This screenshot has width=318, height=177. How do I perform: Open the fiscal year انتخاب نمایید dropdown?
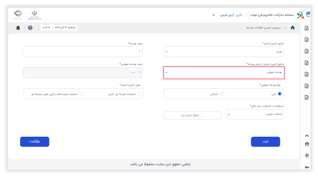[255, 114]
